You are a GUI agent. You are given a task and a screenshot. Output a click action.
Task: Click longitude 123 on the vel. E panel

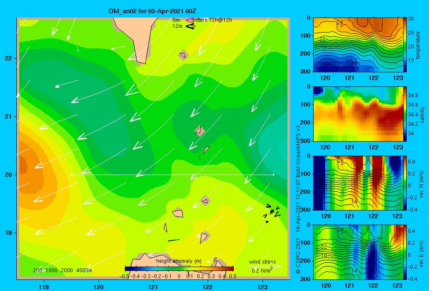[x=397, y=285]
